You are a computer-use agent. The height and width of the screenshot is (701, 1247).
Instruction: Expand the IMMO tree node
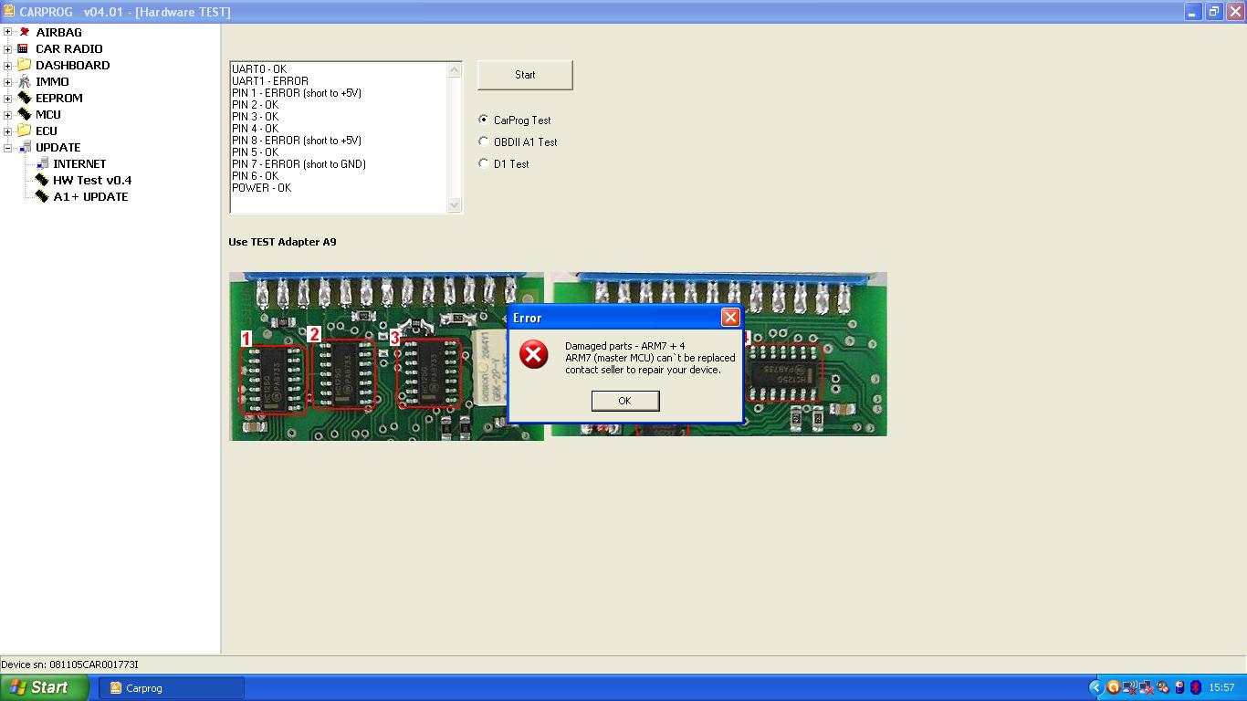pos(8,81)
